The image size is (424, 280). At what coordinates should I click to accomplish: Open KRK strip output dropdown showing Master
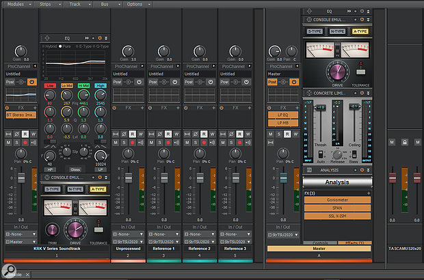[21, 242]
